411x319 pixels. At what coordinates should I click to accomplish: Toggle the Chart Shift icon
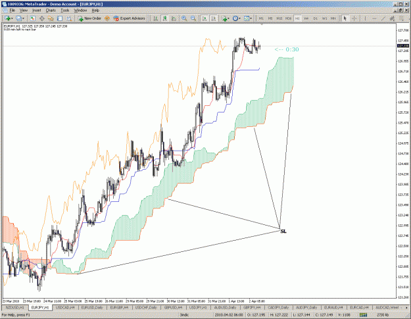tap(214, 18)
